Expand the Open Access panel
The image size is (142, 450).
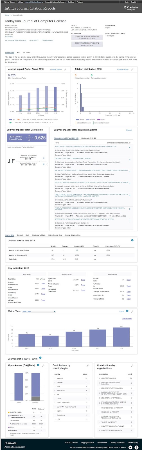[43, 365]
